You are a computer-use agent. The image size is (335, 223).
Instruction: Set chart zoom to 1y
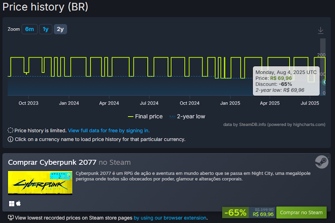pyautogui.click(x=46, y=29)
